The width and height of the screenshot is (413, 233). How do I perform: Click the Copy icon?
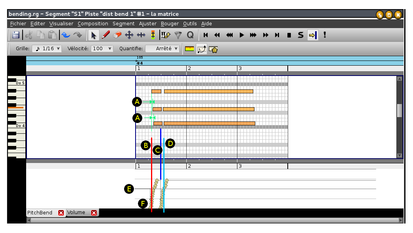click(40, 35)
